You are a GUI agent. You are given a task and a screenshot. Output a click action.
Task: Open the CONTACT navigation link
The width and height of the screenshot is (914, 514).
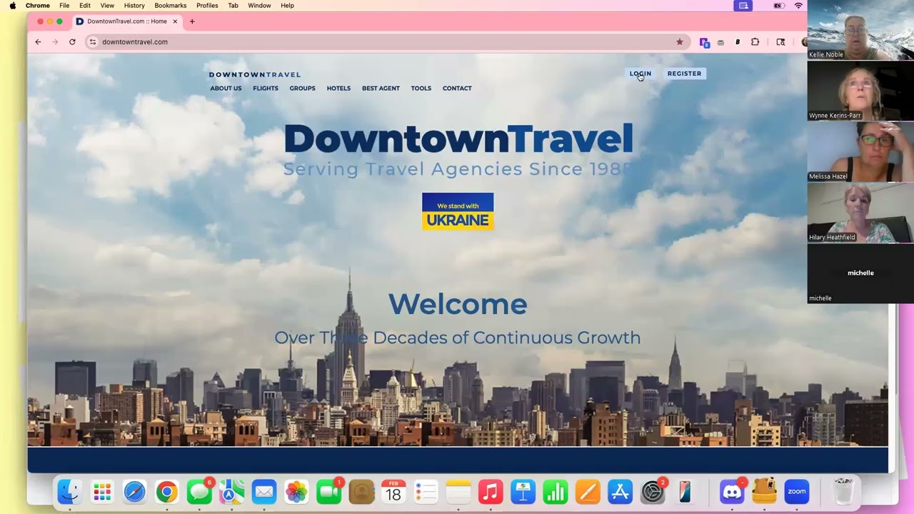click(x=457, y=89)
